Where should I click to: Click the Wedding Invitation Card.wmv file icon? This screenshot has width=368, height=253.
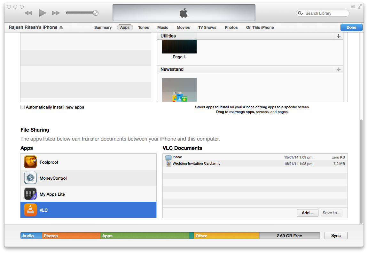click(168, 163)
